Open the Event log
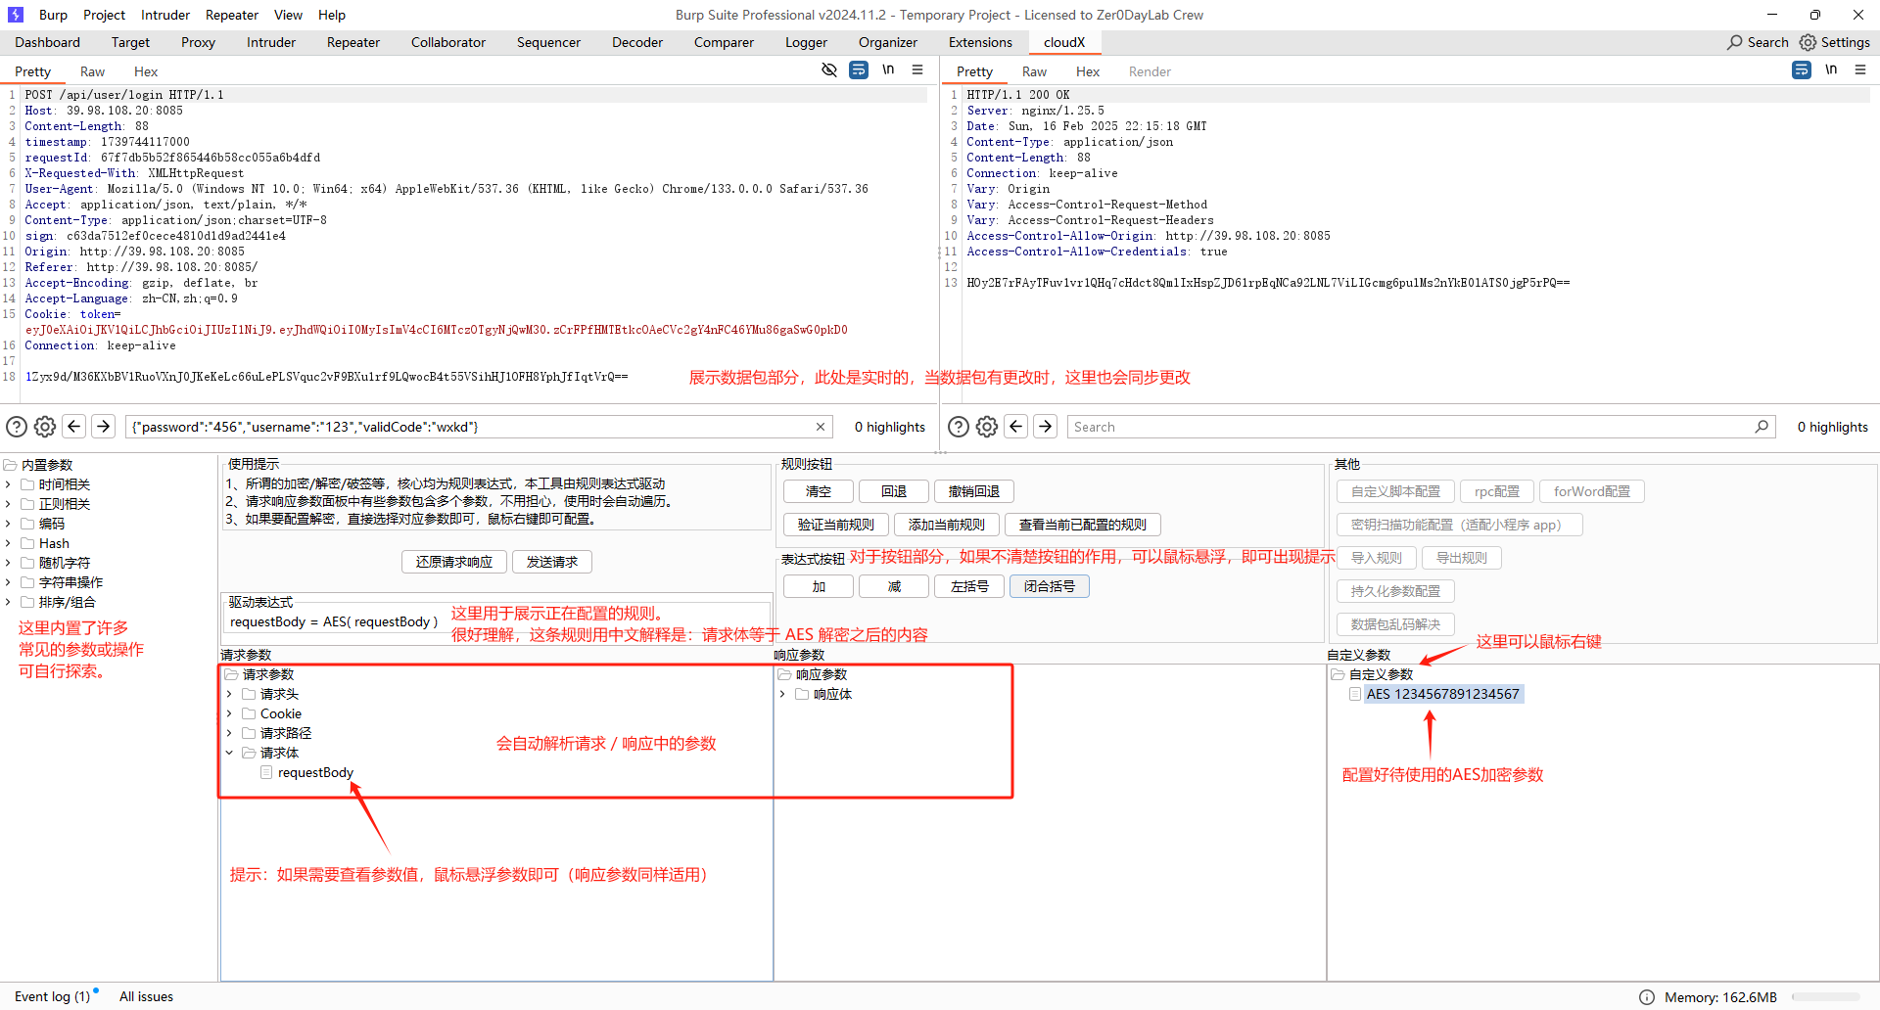This screenshot has width=1880, height=1010. 52,996
